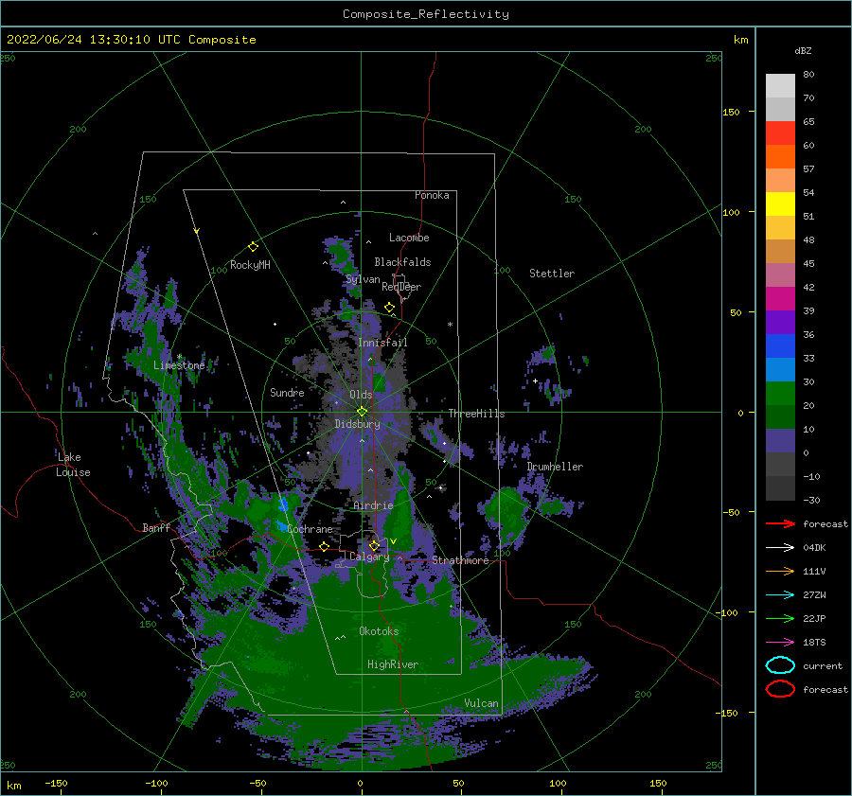Click the Composite_Reflectivity title text
The width and height of the screenshot is (852, 796).
tap(425, 14)
